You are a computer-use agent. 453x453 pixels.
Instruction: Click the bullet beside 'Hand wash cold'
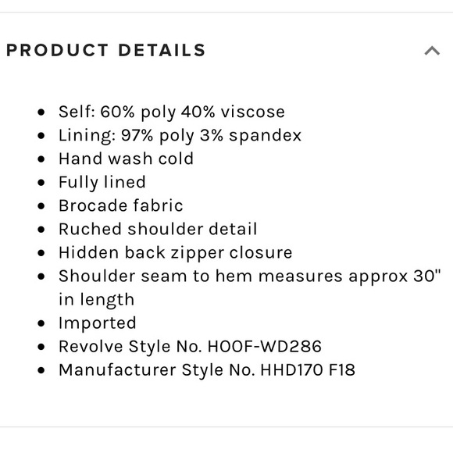(41, 159)
